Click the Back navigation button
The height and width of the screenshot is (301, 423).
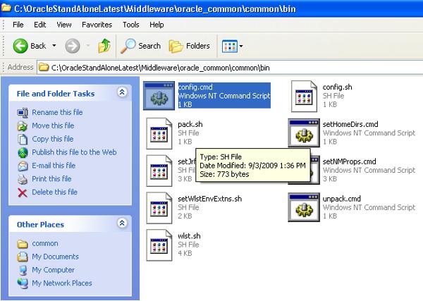click(x=30, y=46)
